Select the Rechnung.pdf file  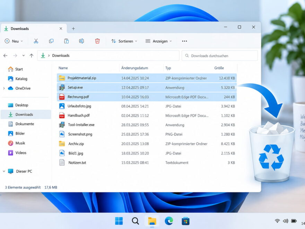click(x=147, y=97)
